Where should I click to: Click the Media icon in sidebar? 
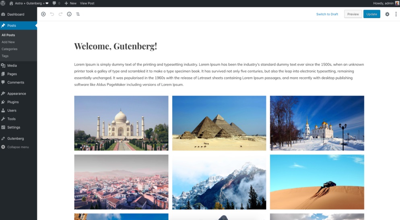click(3, 65)
